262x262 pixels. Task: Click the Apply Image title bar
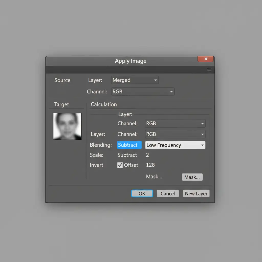pos(130,61)
